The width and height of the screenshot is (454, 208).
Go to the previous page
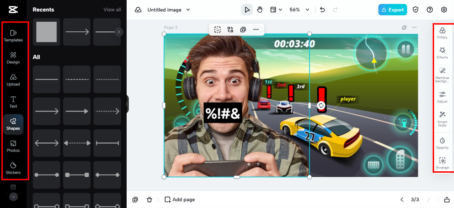click(402, 199)
